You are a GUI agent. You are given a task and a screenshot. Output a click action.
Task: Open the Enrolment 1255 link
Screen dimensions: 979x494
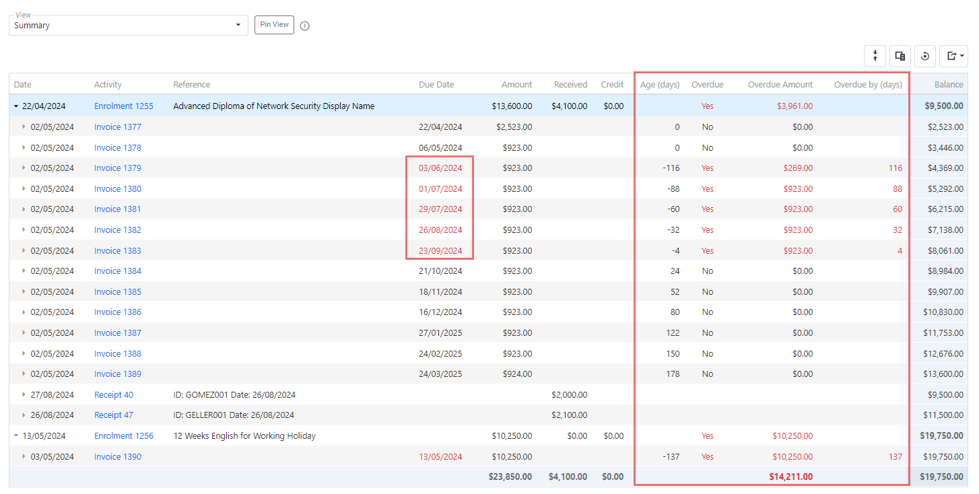coord(123,106)
